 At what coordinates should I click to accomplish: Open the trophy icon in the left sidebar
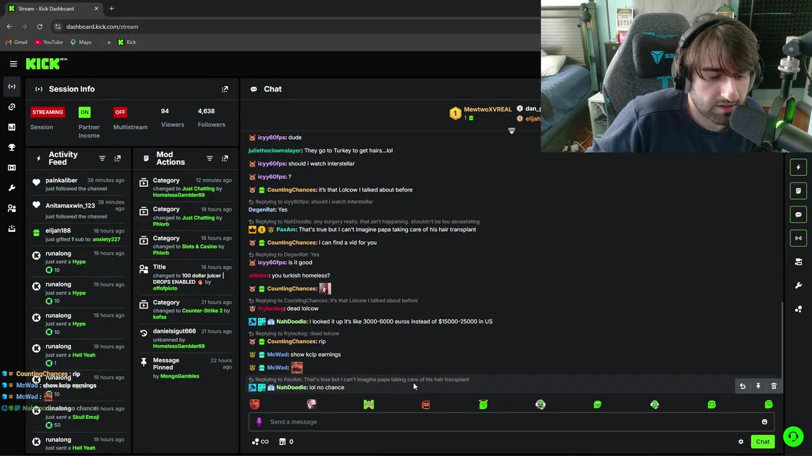tap(11, 148)
